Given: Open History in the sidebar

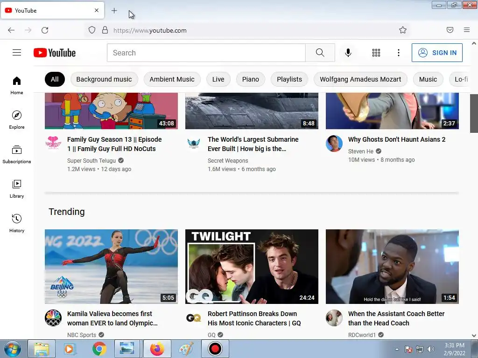Looking at the screenshot, I should click(17, 223).
